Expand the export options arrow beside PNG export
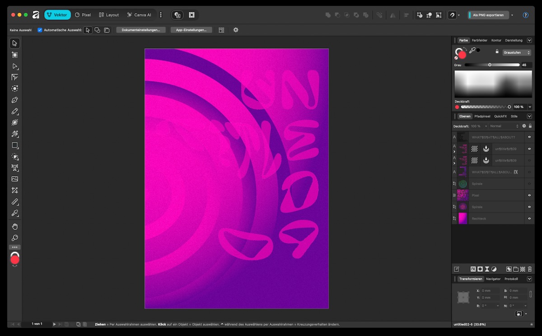The image size is (542, 336). click(512, 15)
